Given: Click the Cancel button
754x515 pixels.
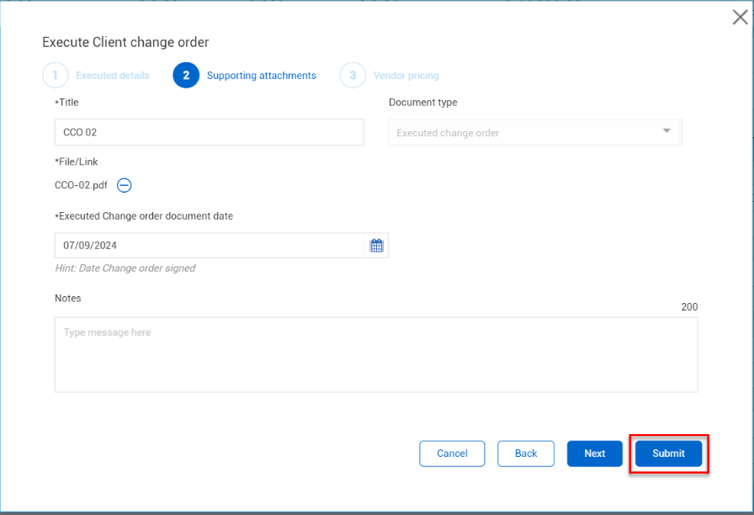Looking at the screenshot, I should tap(452, 454).
